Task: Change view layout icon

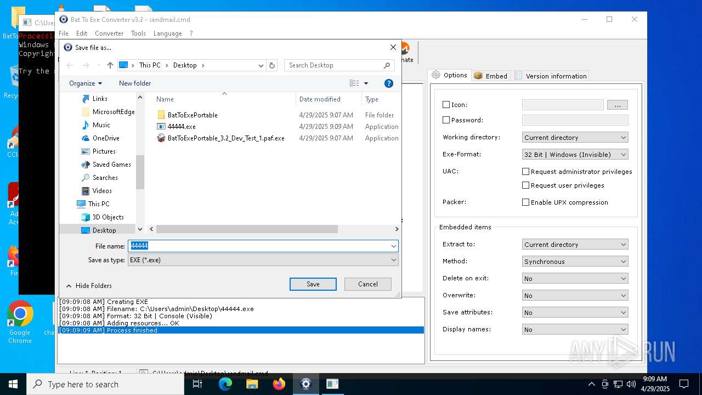Action: 354,83
